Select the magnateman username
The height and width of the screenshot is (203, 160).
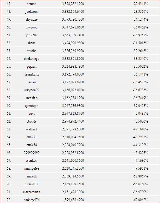[31, 192]
